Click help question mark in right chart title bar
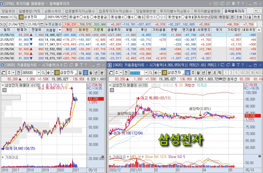 coord(242,65)
